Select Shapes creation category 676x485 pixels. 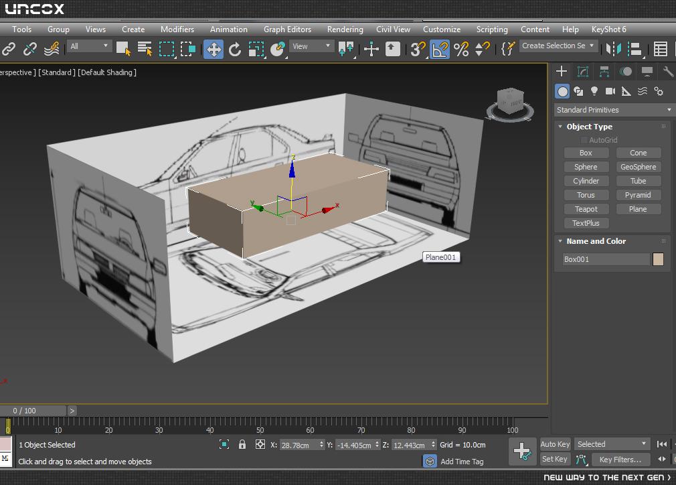pos(578,92)
